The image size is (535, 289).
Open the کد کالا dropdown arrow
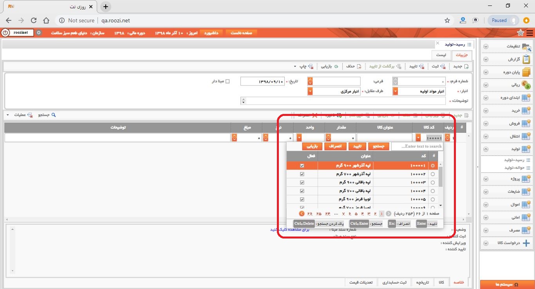[x=418, y=138]
